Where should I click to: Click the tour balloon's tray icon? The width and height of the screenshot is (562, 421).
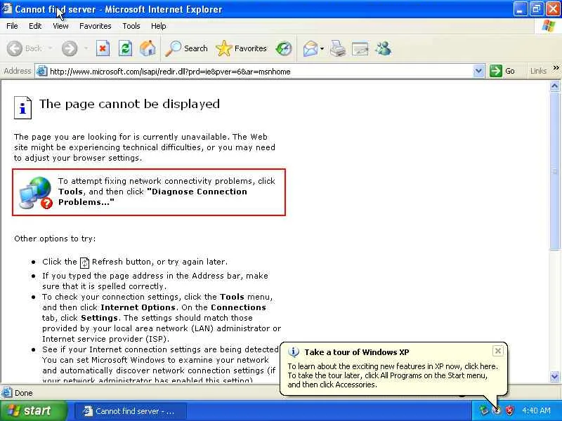coord(497,410)
